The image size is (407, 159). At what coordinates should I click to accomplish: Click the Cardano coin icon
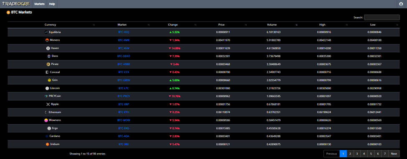pyautogui.click(x=47, y=136)
